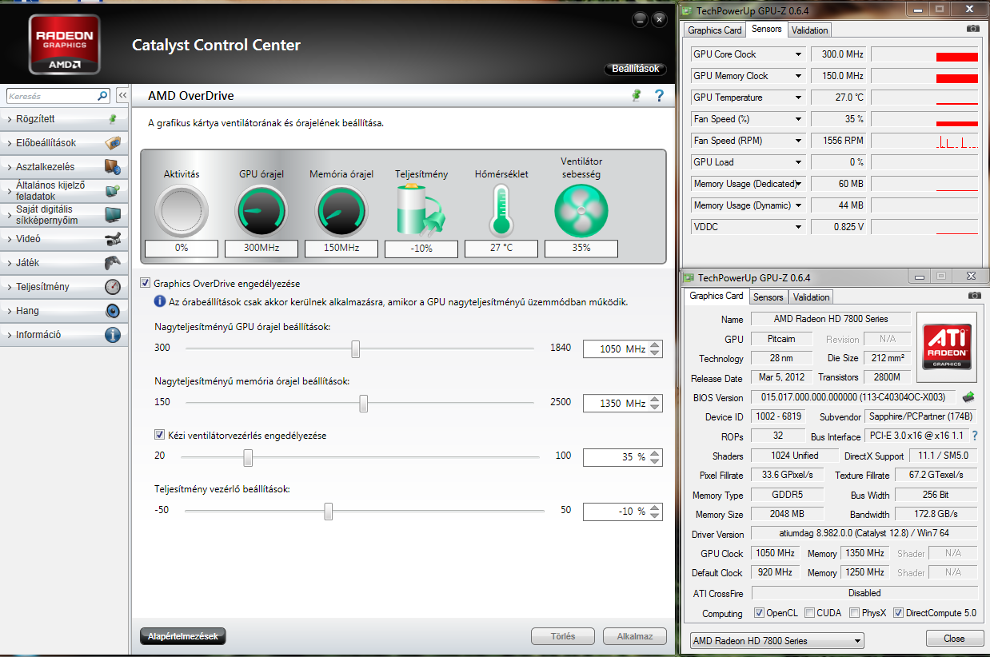Open AMD Radeon HD 7800 Series card selector

click(776, 640)
